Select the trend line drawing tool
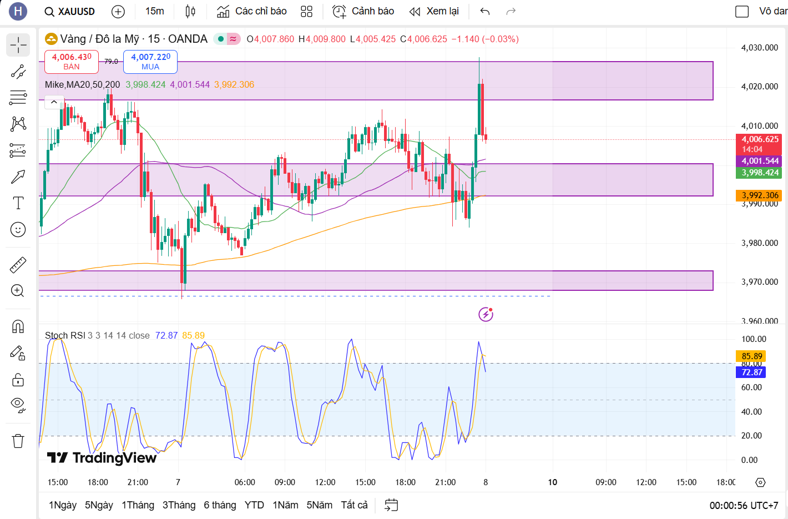788x519 pixels. pos(18,72)
